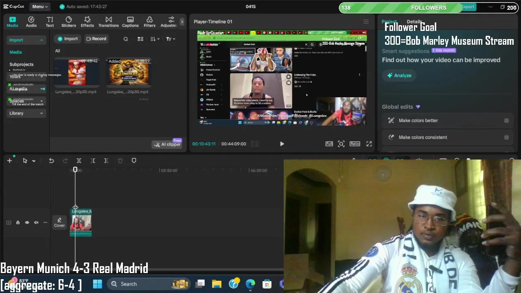The height and width of the screenshot is (293, 521).
Task: Click the Import button with the plus icon
Action: (x=68, y=39)
